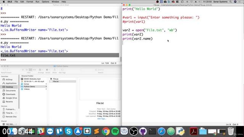Click Finder Share button
This screenshot has width=244, height=137.
55,70
